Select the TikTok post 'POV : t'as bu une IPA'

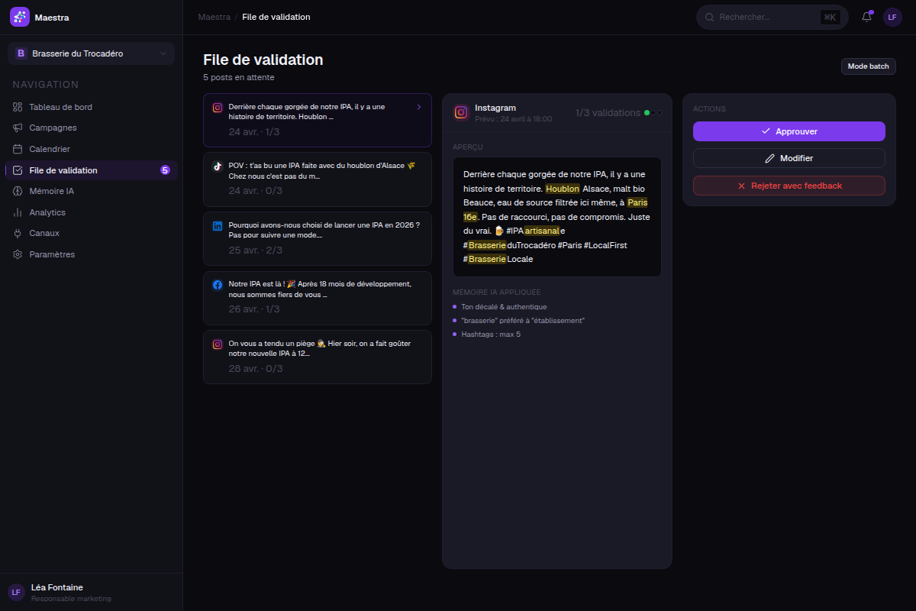click(318, 179)
